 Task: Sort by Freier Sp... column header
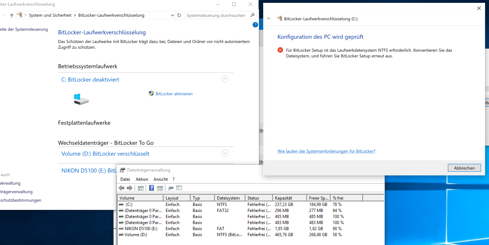[x=318, y=198]
